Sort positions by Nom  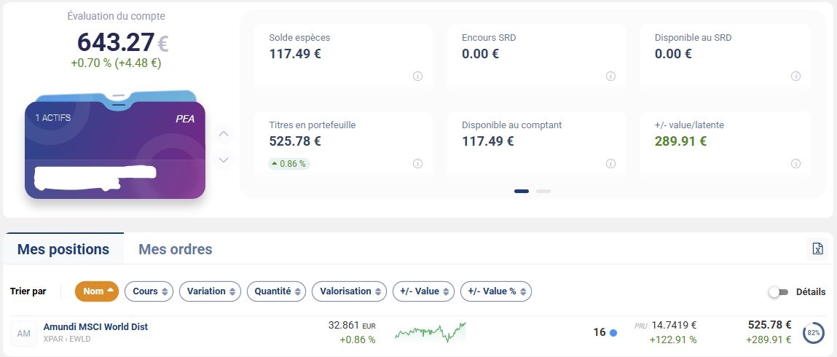click(x=97, y=291)
